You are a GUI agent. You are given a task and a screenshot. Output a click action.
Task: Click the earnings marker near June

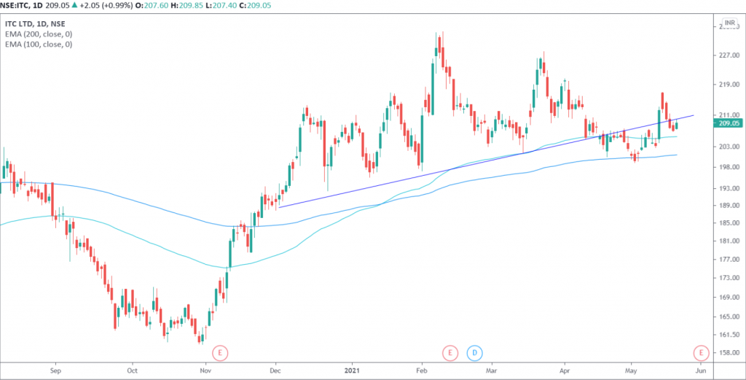coord(702,353)
